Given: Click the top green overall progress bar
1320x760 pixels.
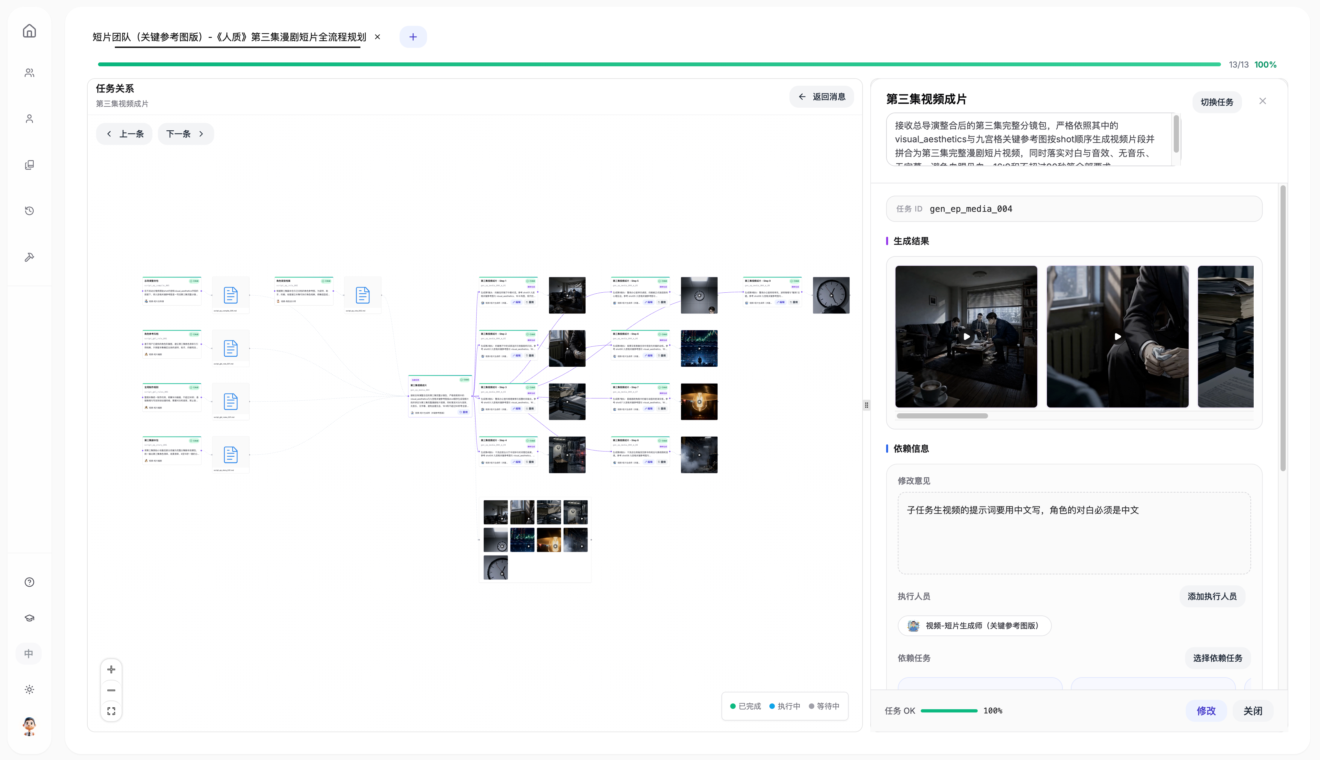Looking at the screenshot, I should (659, 65).
